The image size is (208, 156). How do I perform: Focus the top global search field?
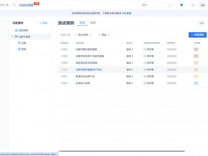pyautogui.click(x=157, y=5)
